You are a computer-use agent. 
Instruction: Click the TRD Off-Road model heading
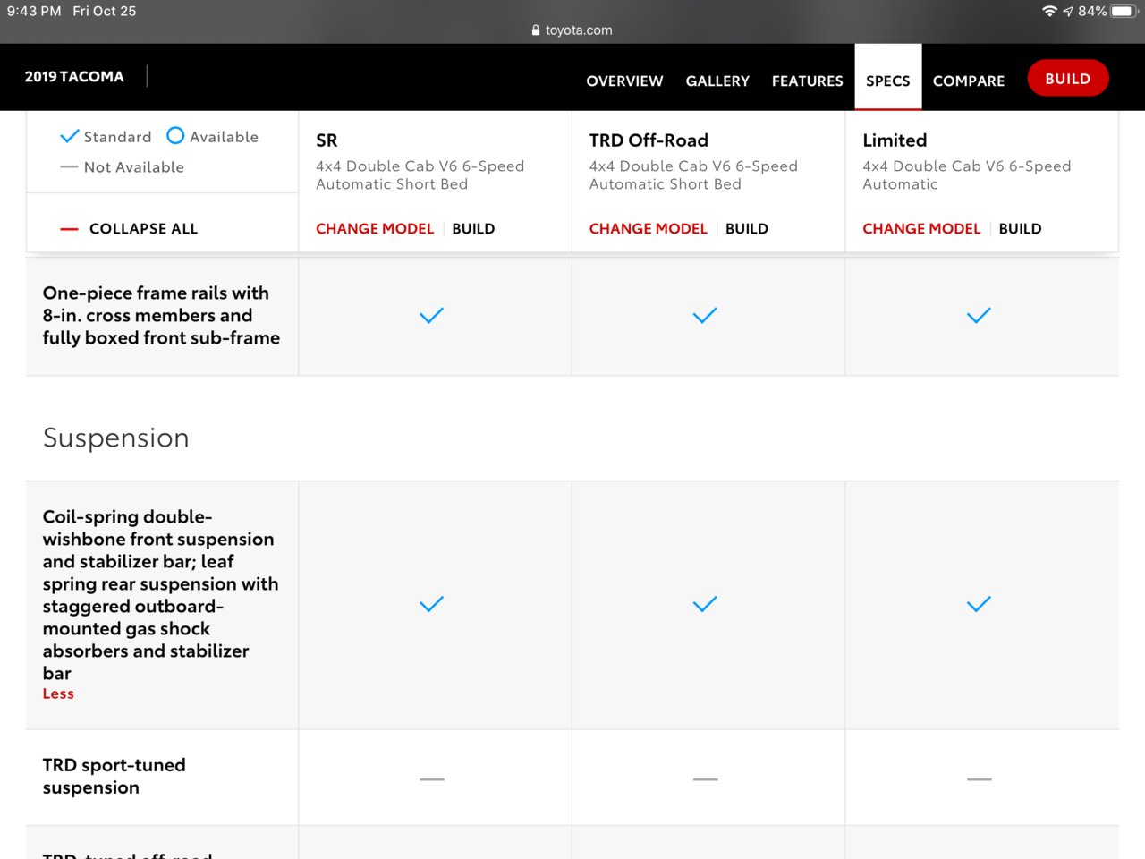click(649, 140)
